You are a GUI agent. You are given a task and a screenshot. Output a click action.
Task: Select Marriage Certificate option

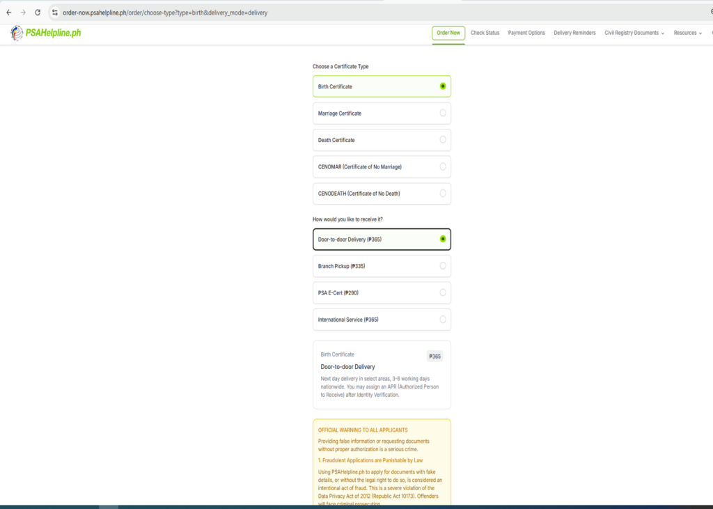[382, 113]
